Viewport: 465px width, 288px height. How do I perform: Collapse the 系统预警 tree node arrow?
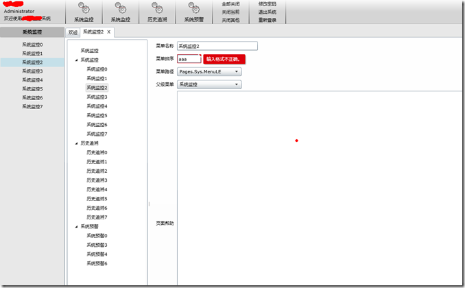(x=75, y=226)
